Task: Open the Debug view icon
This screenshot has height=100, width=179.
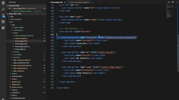Action: [3, 22]
